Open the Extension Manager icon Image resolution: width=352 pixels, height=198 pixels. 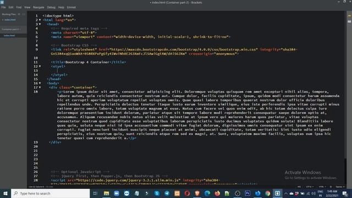[x=349, y=21]
